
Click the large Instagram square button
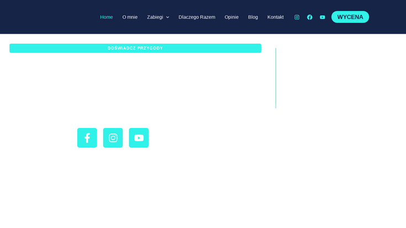(x=113, y=138)
